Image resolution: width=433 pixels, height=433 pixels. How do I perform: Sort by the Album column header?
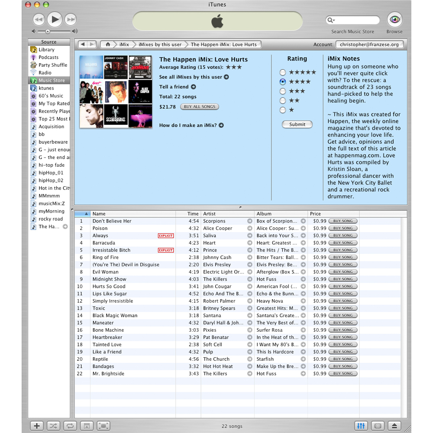point(281,214)
